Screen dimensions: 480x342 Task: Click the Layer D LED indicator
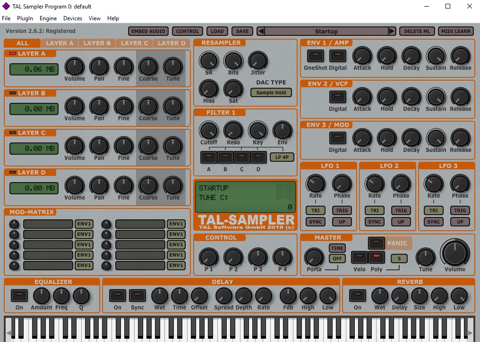pos(13,172)
